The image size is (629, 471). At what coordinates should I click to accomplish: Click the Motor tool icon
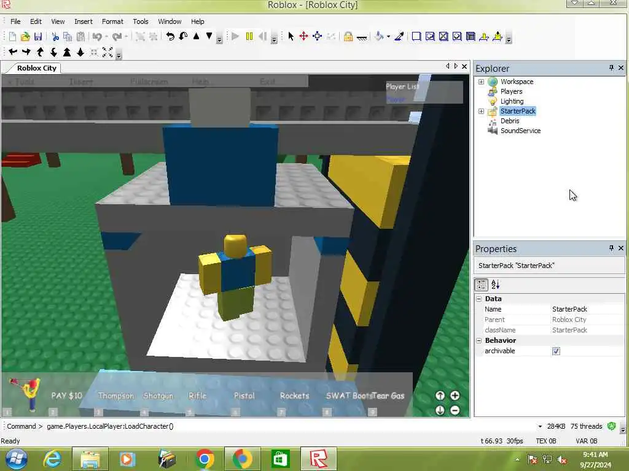click(498, 36)
